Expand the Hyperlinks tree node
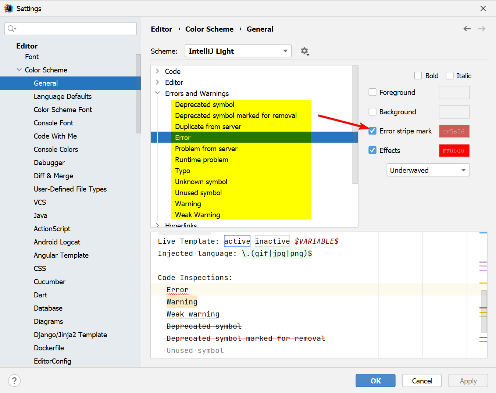 [157, 225]
